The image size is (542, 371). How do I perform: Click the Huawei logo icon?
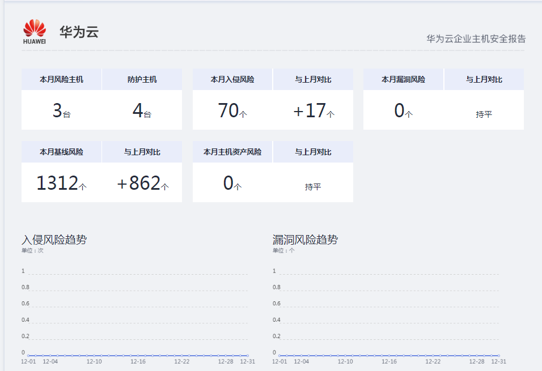click(35, 31)
